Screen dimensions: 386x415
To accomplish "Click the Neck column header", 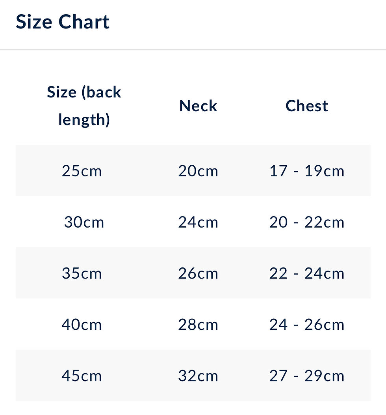I will 198,106.
